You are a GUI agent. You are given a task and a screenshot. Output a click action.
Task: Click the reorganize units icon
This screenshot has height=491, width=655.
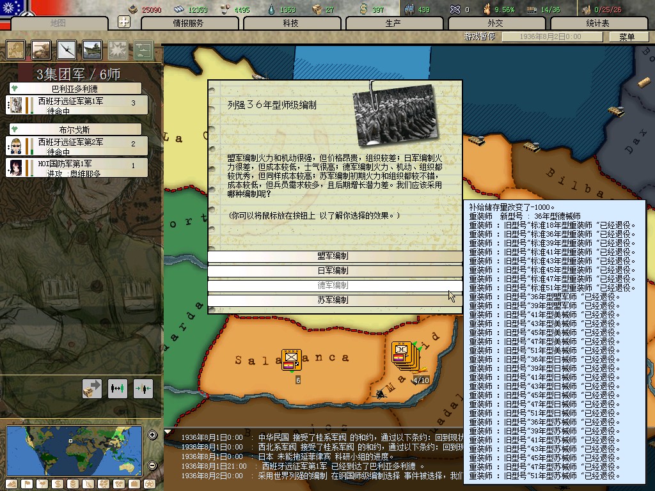[118, 388]
